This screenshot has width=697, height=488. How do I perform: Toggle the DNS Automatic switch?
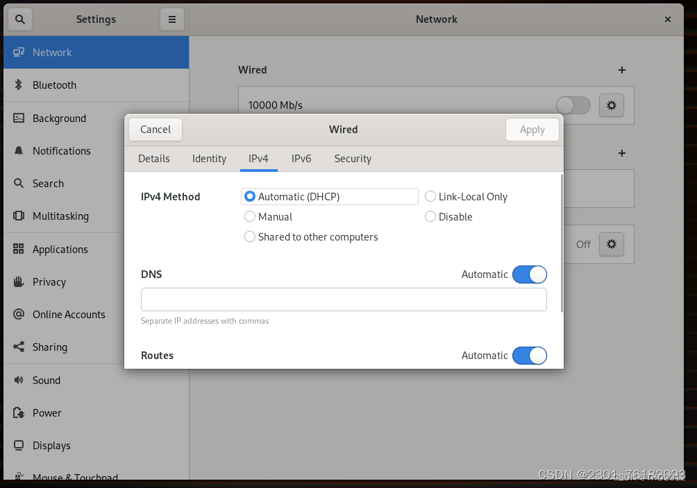click(530, 274)
